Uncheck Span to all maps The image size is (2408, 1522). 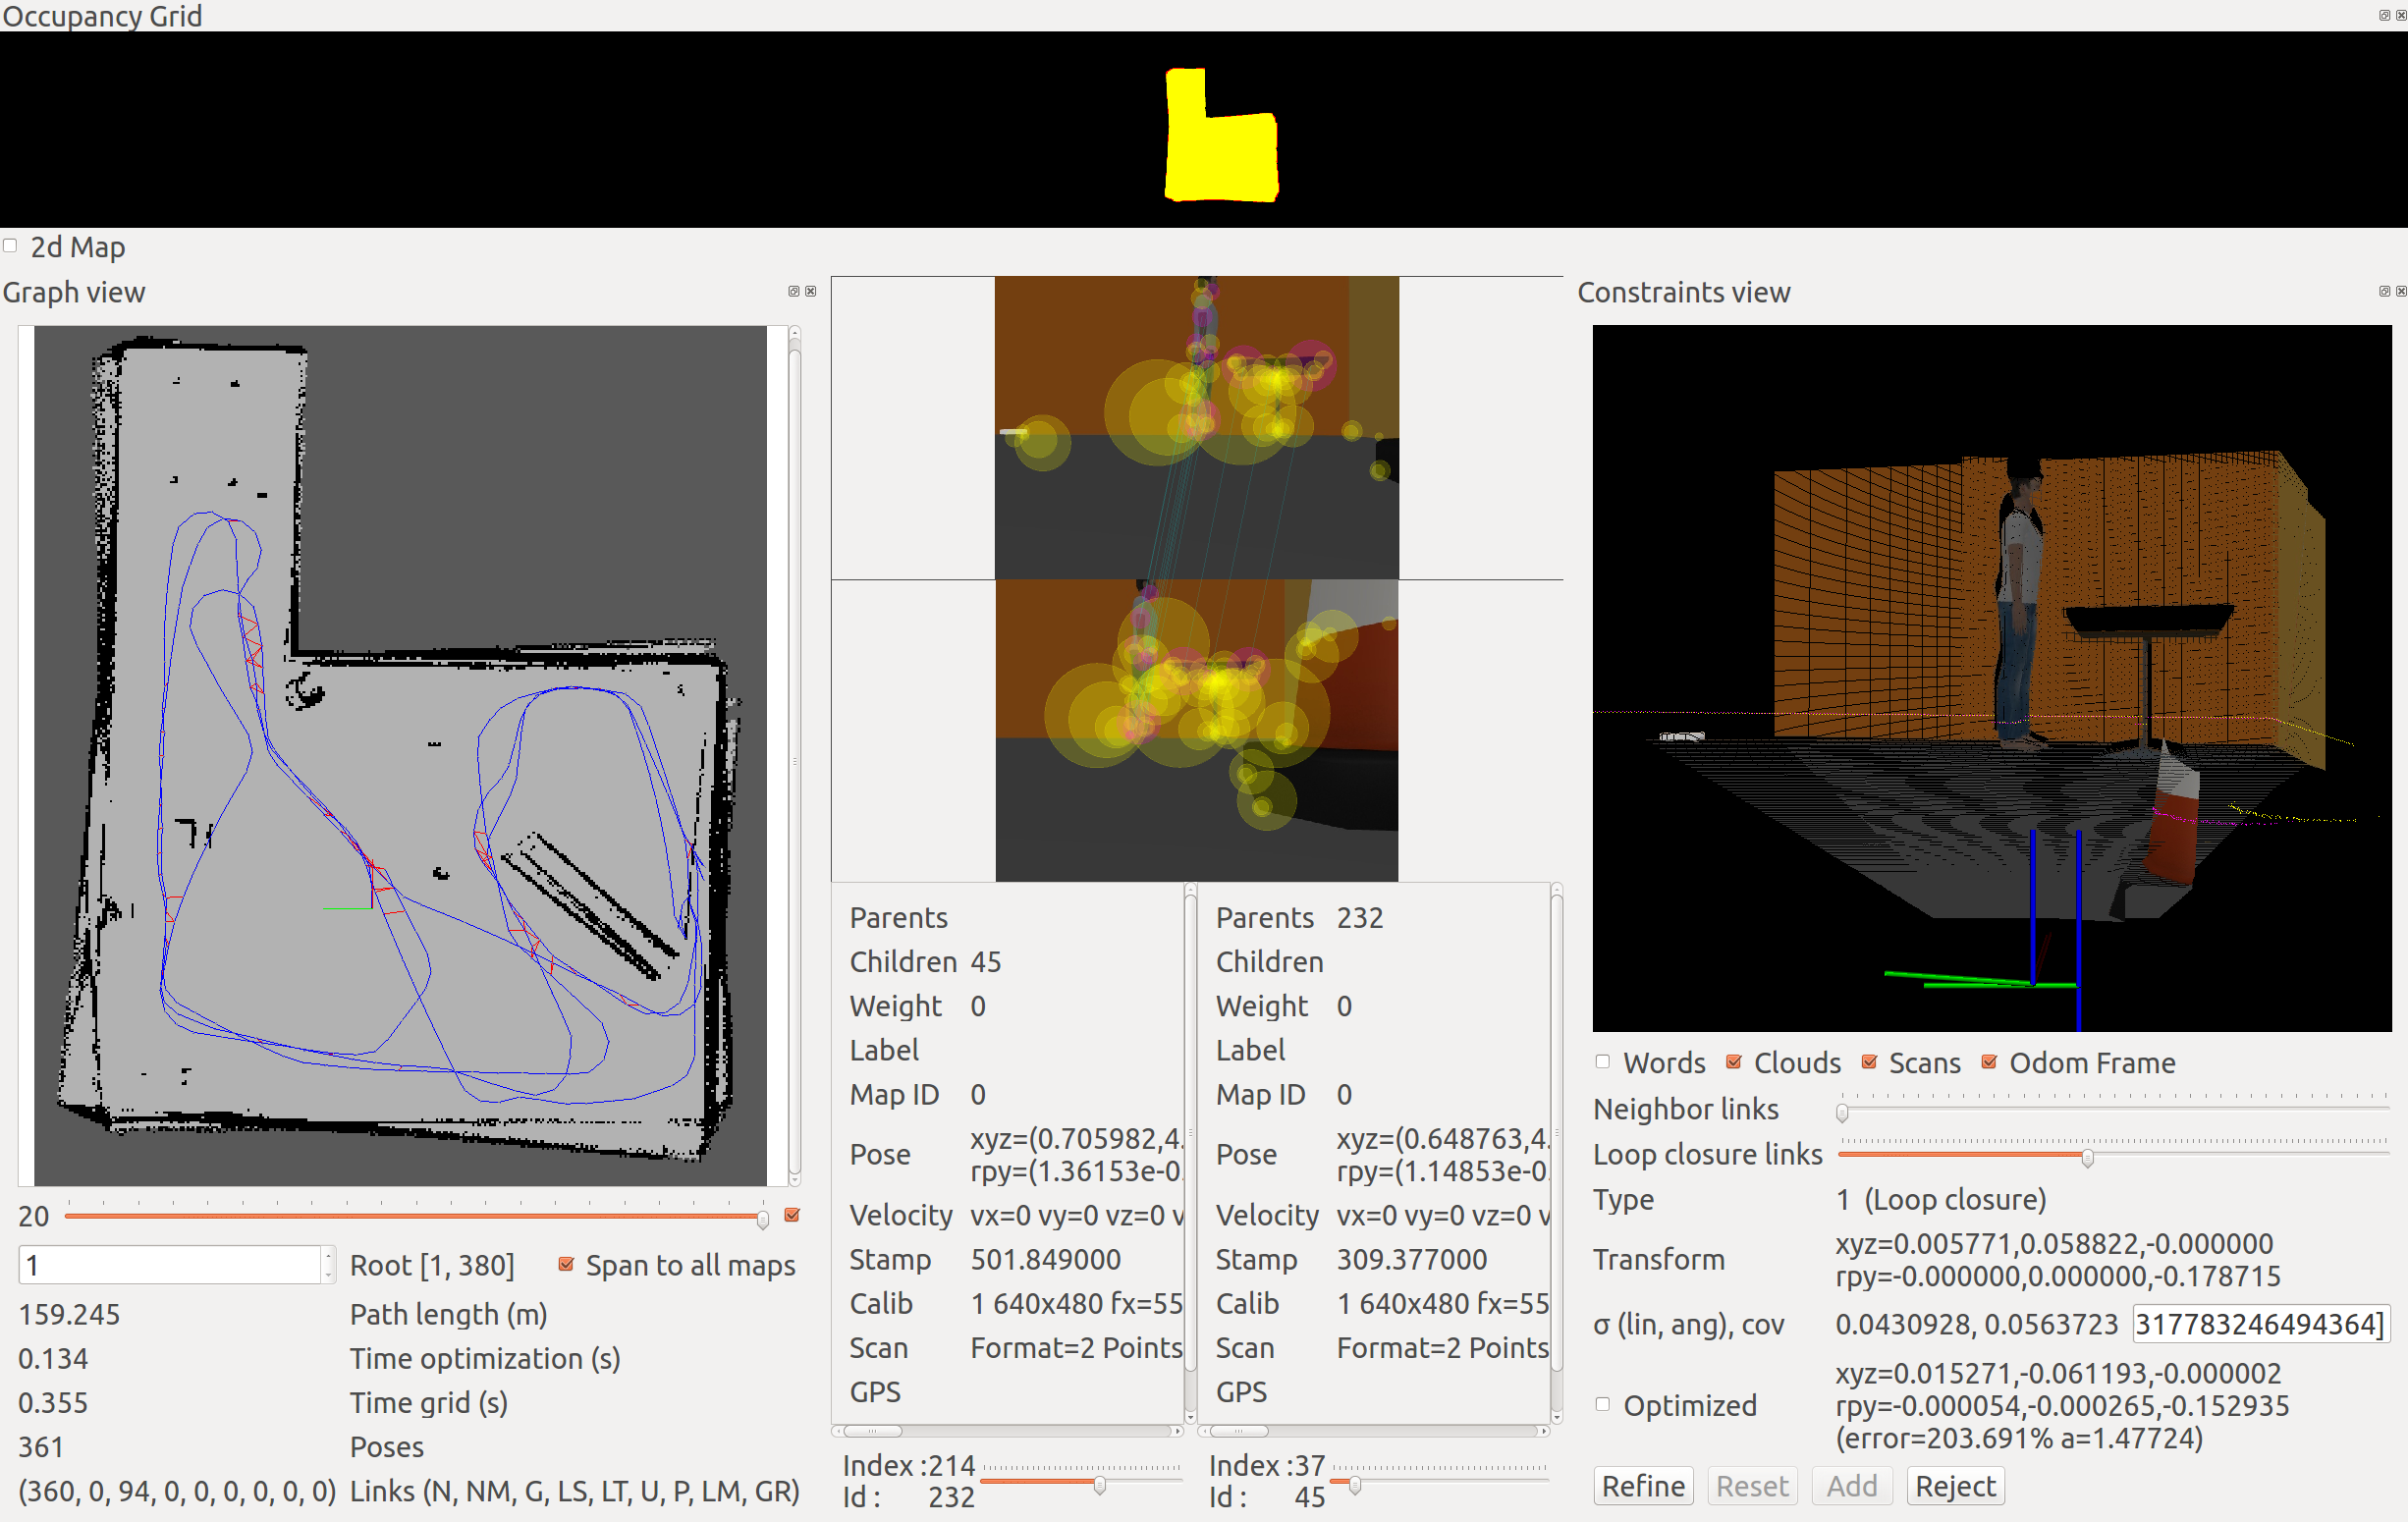(x=566, y=1264)
